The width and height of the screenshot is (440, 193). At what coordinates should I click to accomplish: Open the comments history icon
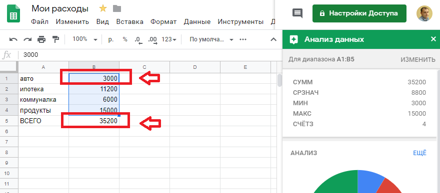pos(297,13)
